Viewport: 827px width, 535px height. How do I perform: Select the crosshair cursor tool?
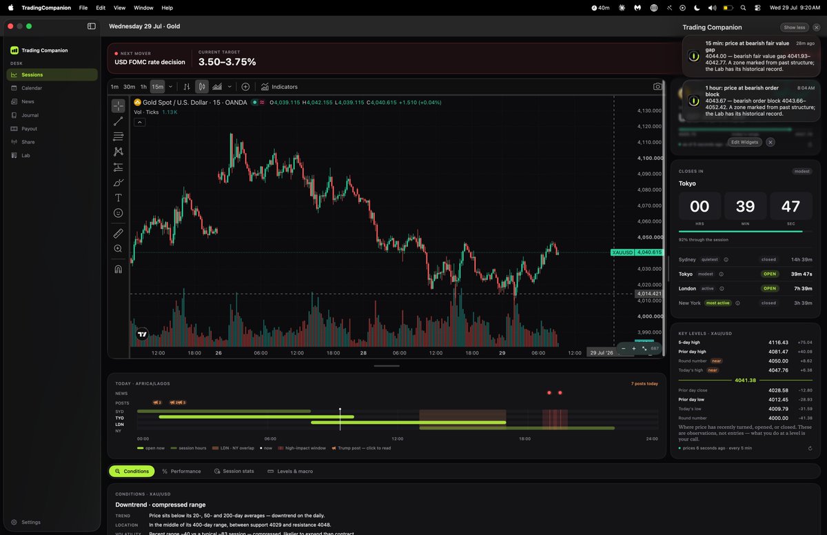[119, 106]
